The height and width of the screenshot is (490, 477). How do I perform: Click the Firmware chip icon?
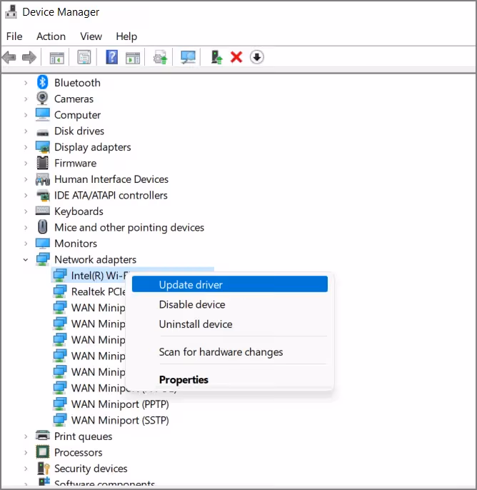42,163
